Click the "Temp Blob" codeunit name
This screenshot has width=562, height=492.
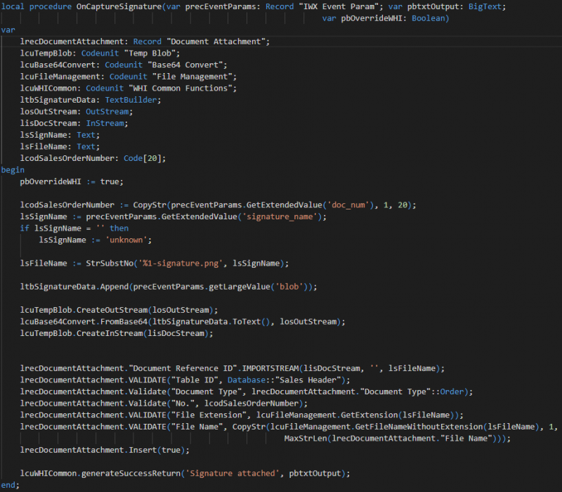click(150, 53)
